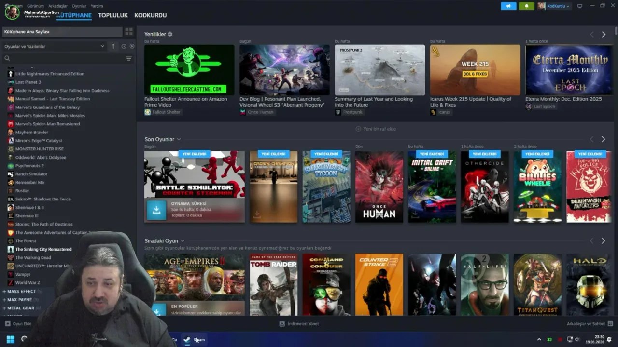Switch to the KÜTÜPHANE tab

(74, 15)
